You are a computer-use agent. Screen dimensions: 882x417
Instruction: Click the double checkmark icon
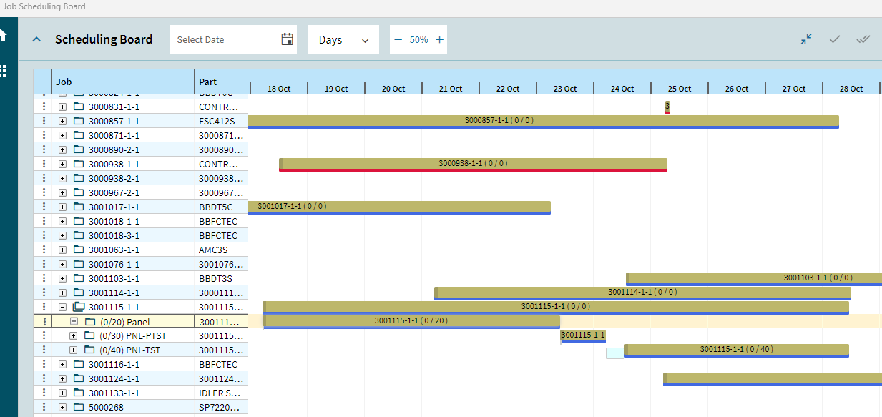point(863,39)
